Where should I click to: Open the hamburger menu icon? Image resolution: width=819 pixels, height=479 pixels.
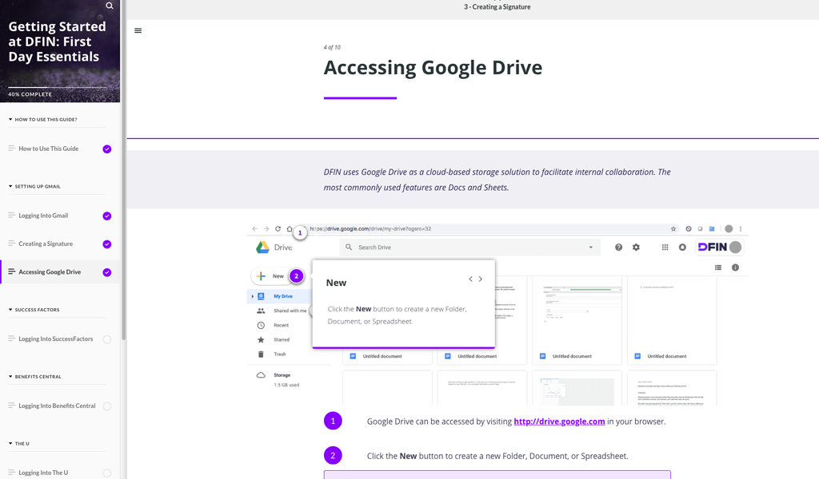(x=138, y=31)
